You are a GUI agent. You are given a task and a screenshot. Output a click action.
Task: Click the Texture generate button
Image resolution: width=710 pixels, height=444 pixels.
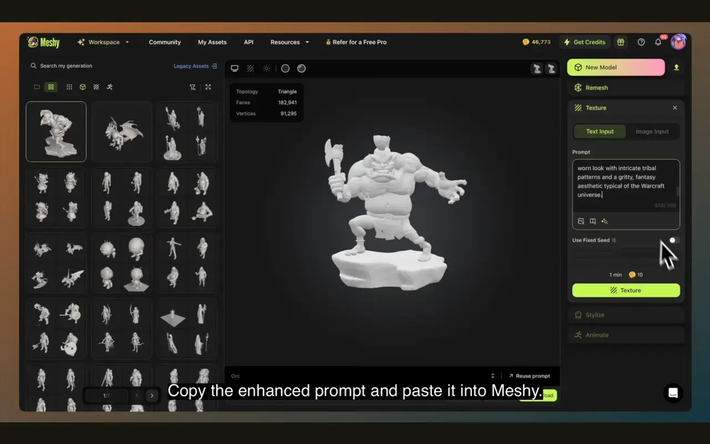pos(626,290)
